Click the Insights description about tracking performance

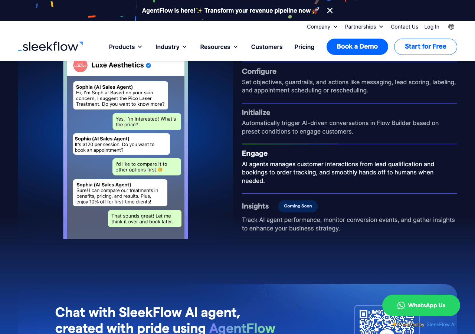tap(348, 224)
